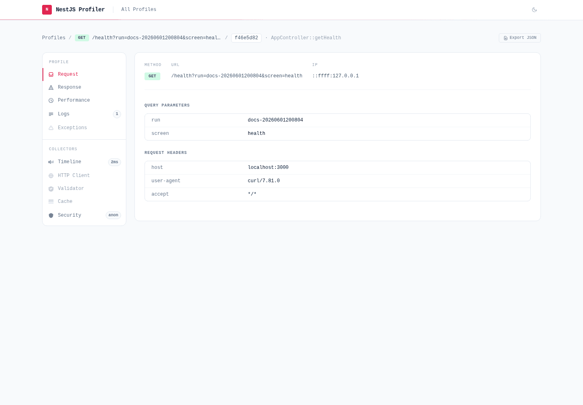Open the Security collector
This screenshot has width=583, height=405.
[84, 215]
